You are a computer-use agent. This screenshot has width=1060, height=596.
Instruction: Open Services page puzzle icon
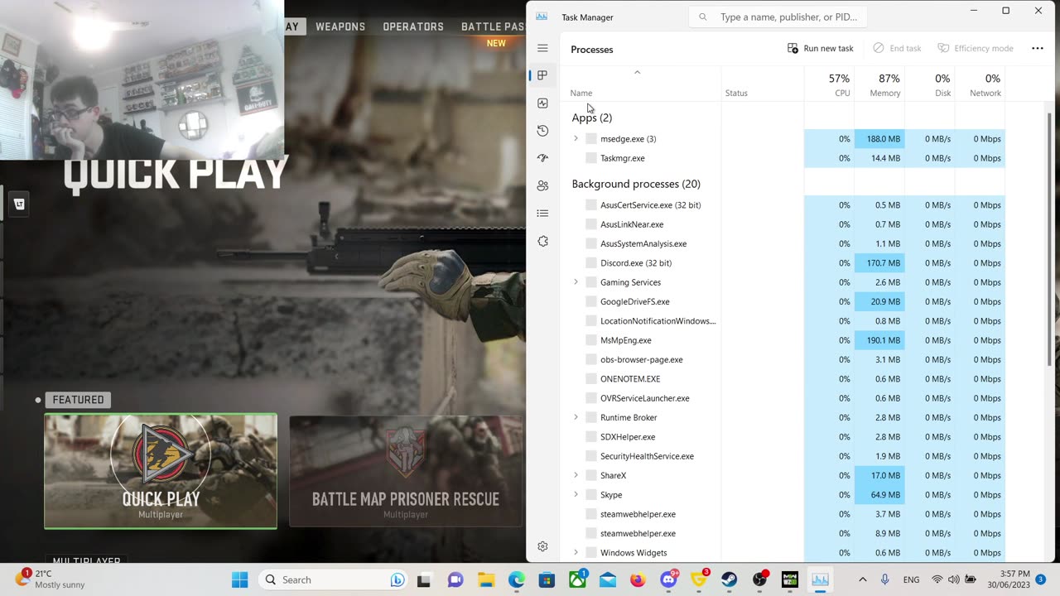[x=542, y=241]
